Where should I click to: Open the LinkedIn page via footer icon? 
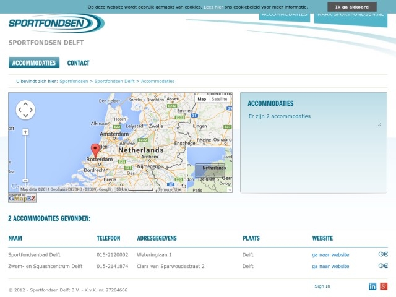[372, 286]
